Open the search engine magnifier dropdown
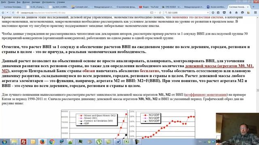The width and height of the screenshot is (259, 145). (166, 12)
